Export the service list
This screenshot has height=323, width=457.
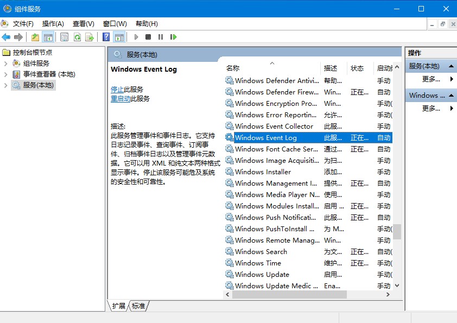[90, 36]
